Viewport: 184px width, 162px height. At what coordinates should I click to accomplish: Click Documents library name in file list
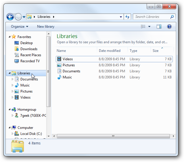71,71
